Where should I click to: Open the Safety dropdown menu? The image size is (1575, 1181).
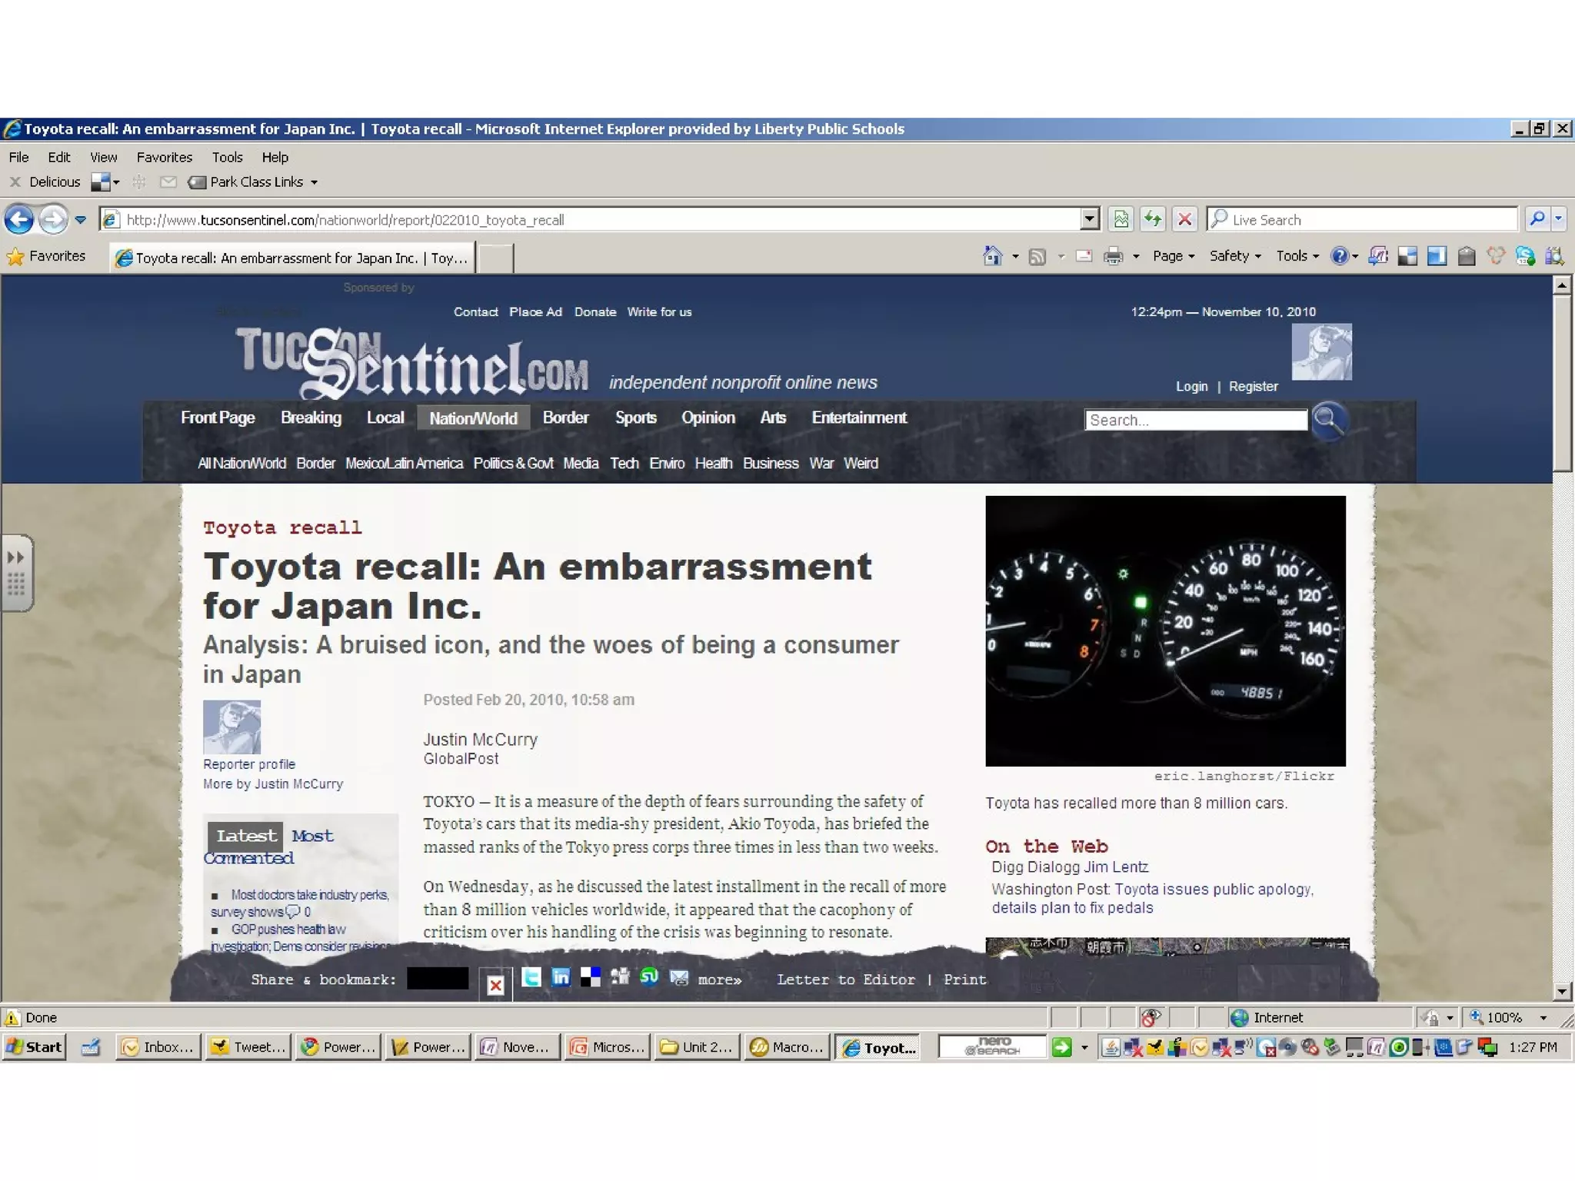pos(1234,257)
